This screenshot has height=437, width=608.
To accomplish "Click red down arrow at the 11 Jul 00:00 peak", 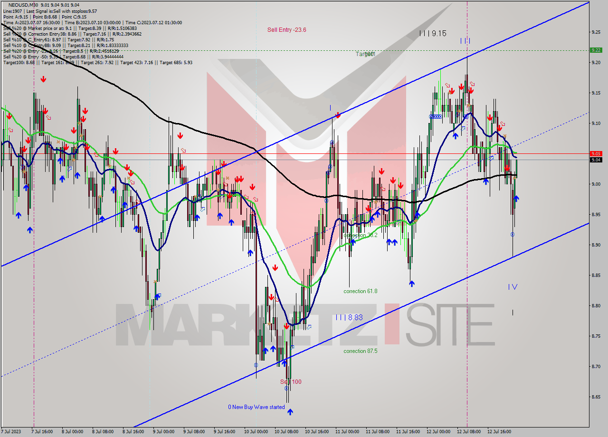I will [x=338, y=115].
